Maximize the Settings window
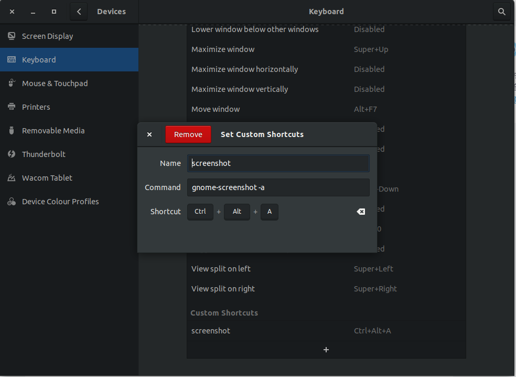The width and height of the screenshot is (516, 377). pyautogui.click(x=54, y=12)
